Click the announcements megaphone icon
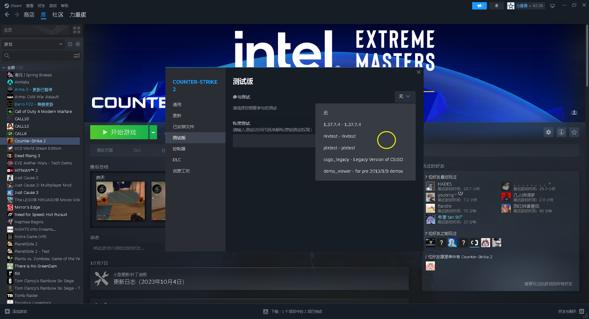Image resolution: width=589 pixels, height=319 pixels. click(x=479, y=6)
